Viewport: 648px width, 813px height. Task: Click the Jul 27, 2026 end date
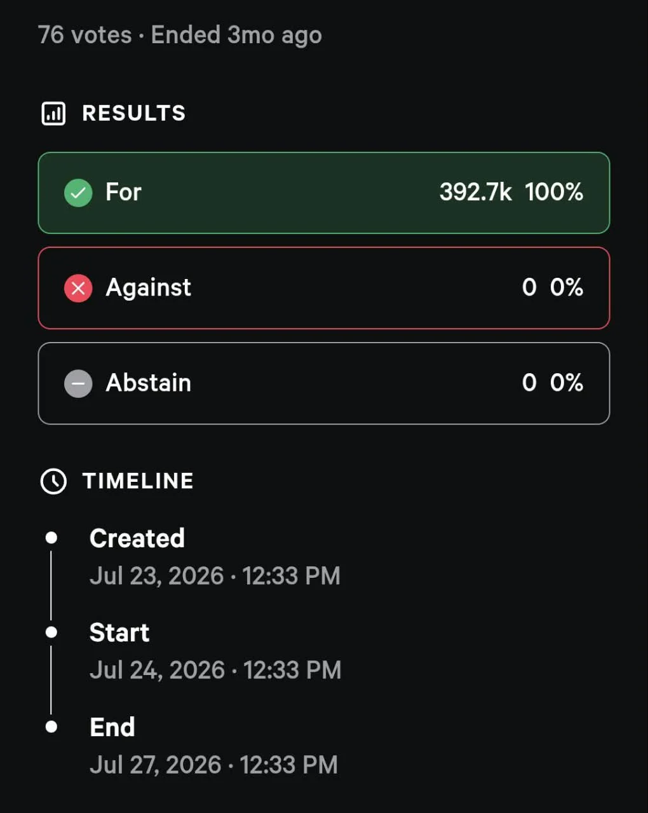click(156, 765)
